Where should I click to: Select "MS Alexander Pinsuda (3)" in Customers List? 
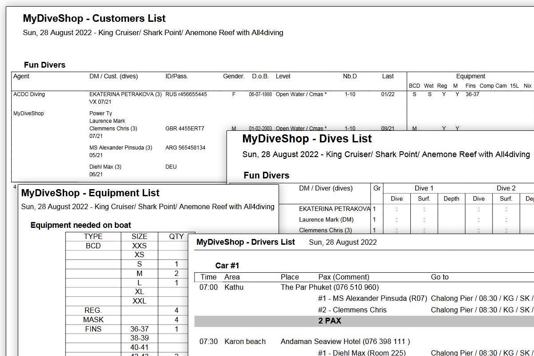(x=121, y=148)
